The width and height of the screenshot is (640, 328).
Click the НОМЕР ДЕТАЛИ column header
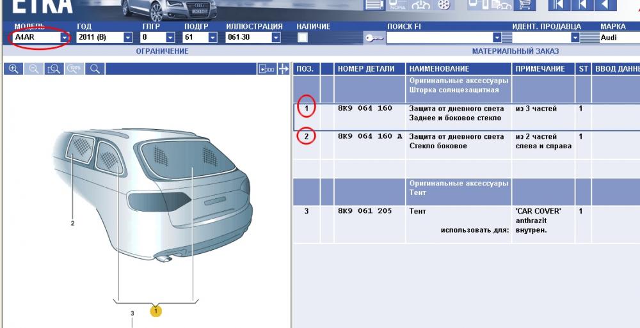(x=369, y=69)
